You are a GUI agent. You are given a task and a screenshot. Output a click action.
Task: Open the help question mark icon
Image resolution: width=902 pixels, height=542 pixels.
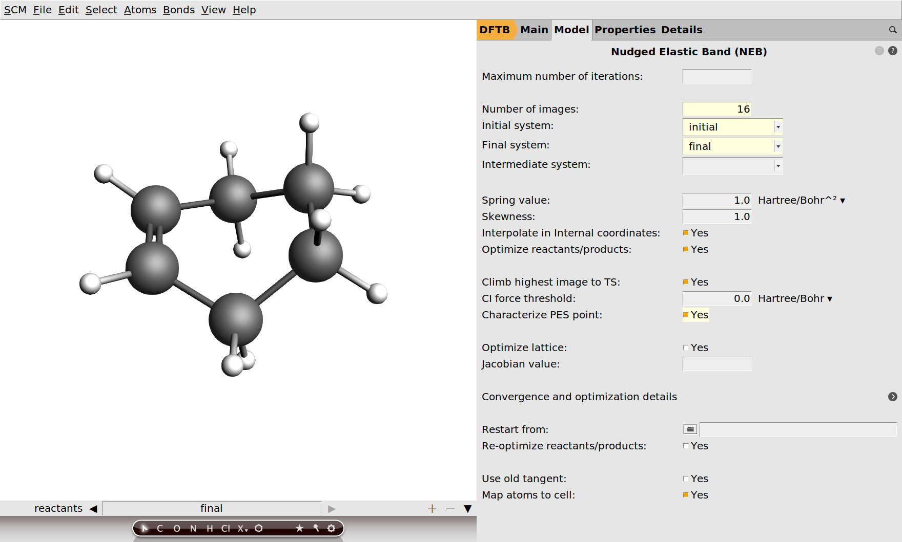point(892,51)
